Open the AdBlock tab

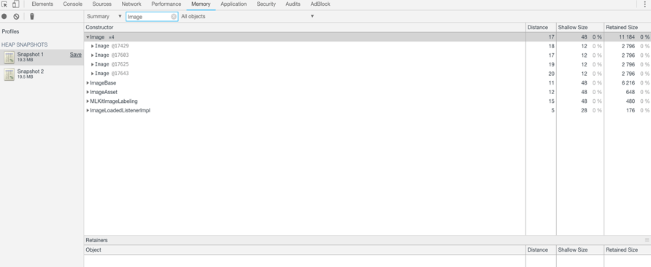320,4
